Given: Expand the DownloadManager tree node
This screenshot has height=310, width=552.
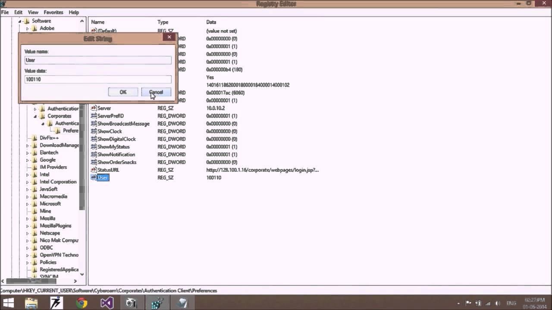Looking at the screenshot, I should (27, 146).
